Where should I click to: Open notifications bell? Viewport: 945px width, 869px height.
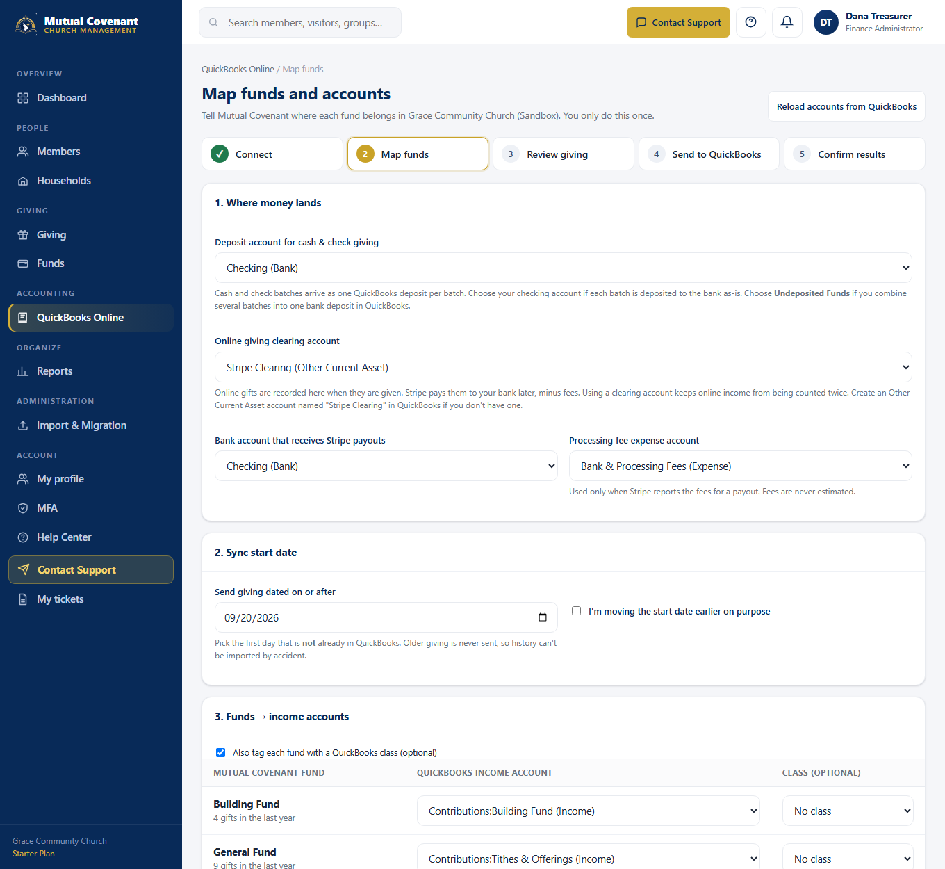pos(787,22)
